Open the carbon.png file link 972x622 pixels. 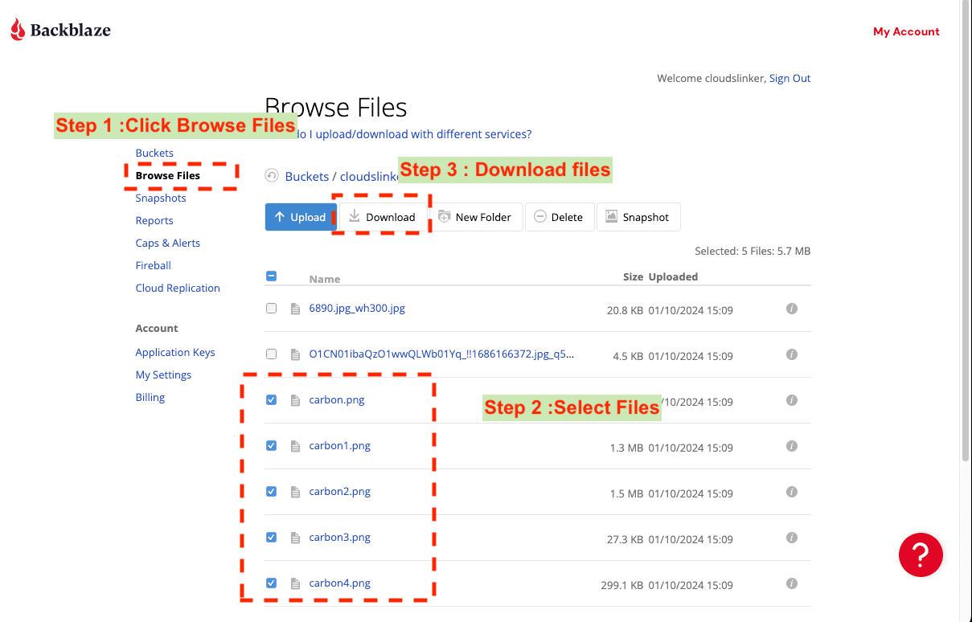pyautogui.click(x=337, y=399)
